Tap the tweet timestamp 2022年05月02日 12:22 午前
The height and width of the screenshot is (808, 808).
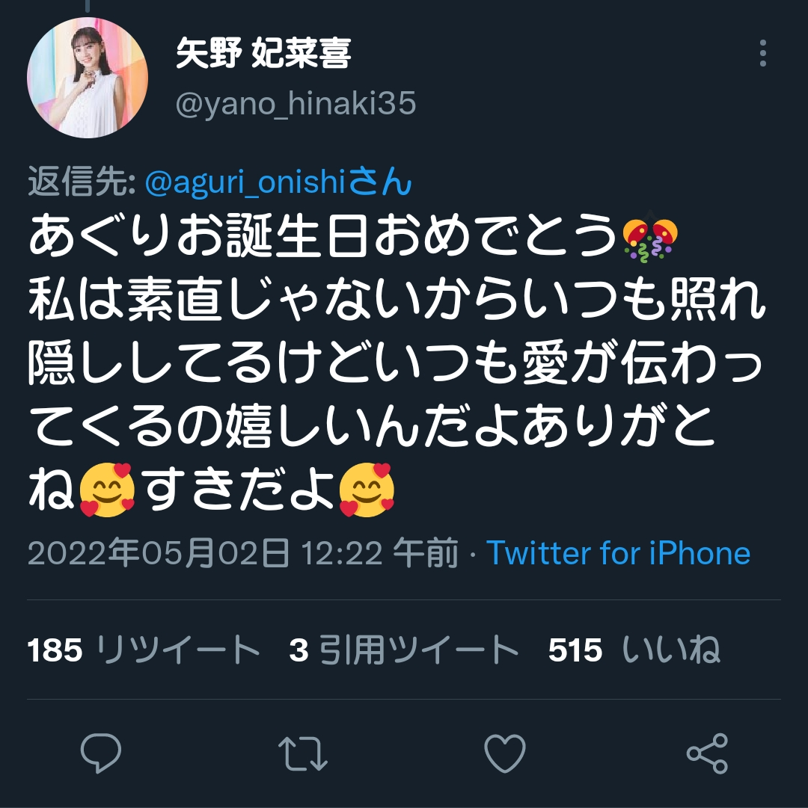243,553
